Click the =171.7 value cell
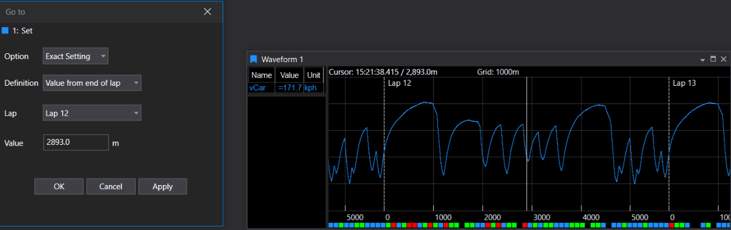Screen dimensions: 731x230 click(290, 88)
